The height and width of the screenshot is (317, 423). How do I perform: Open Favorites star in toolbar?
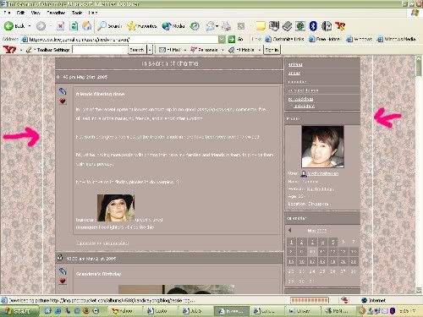coord(131,26)
